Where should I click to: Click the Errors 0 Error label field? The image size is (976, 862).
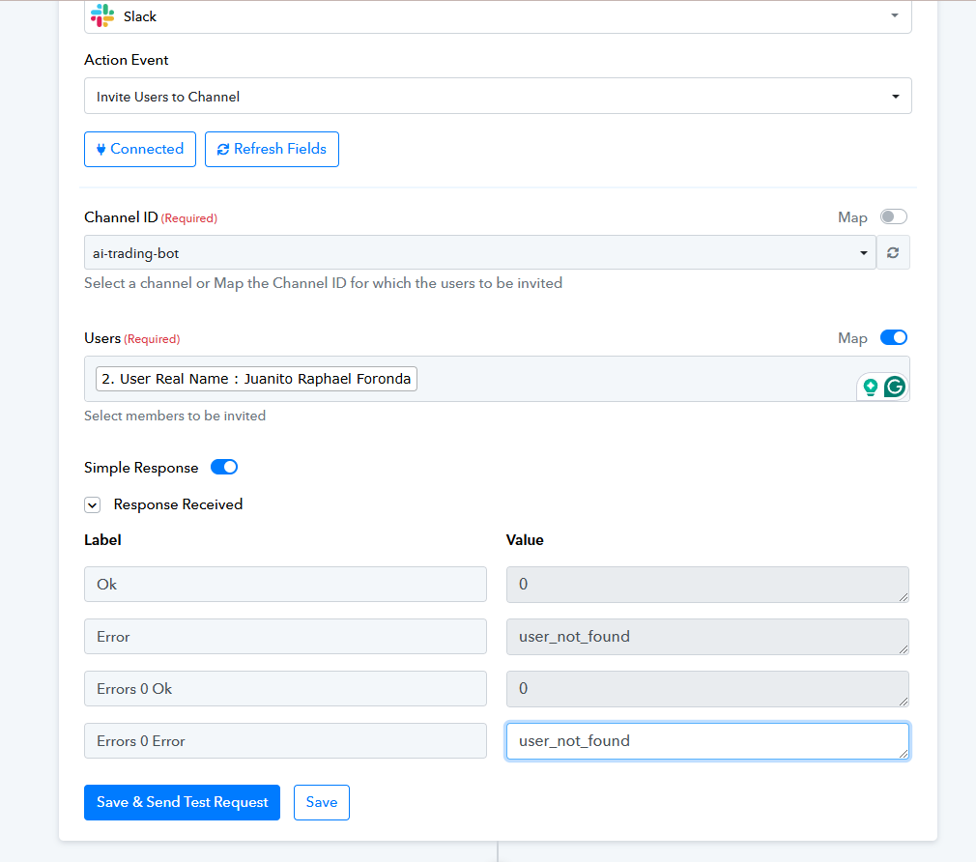(x=285, y=741)
